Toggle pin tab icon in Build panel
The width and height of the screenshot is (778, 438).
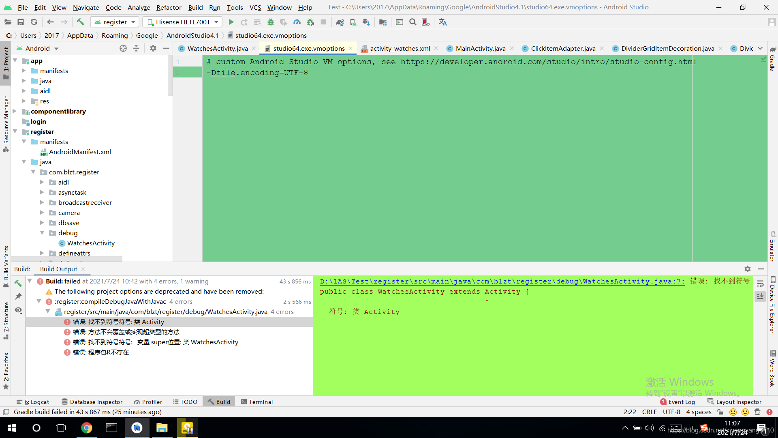click(18, 296)
